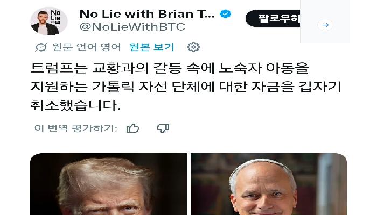The image size is (377, 215).
Task: Open the left attached photo
Action: [108, 184]
